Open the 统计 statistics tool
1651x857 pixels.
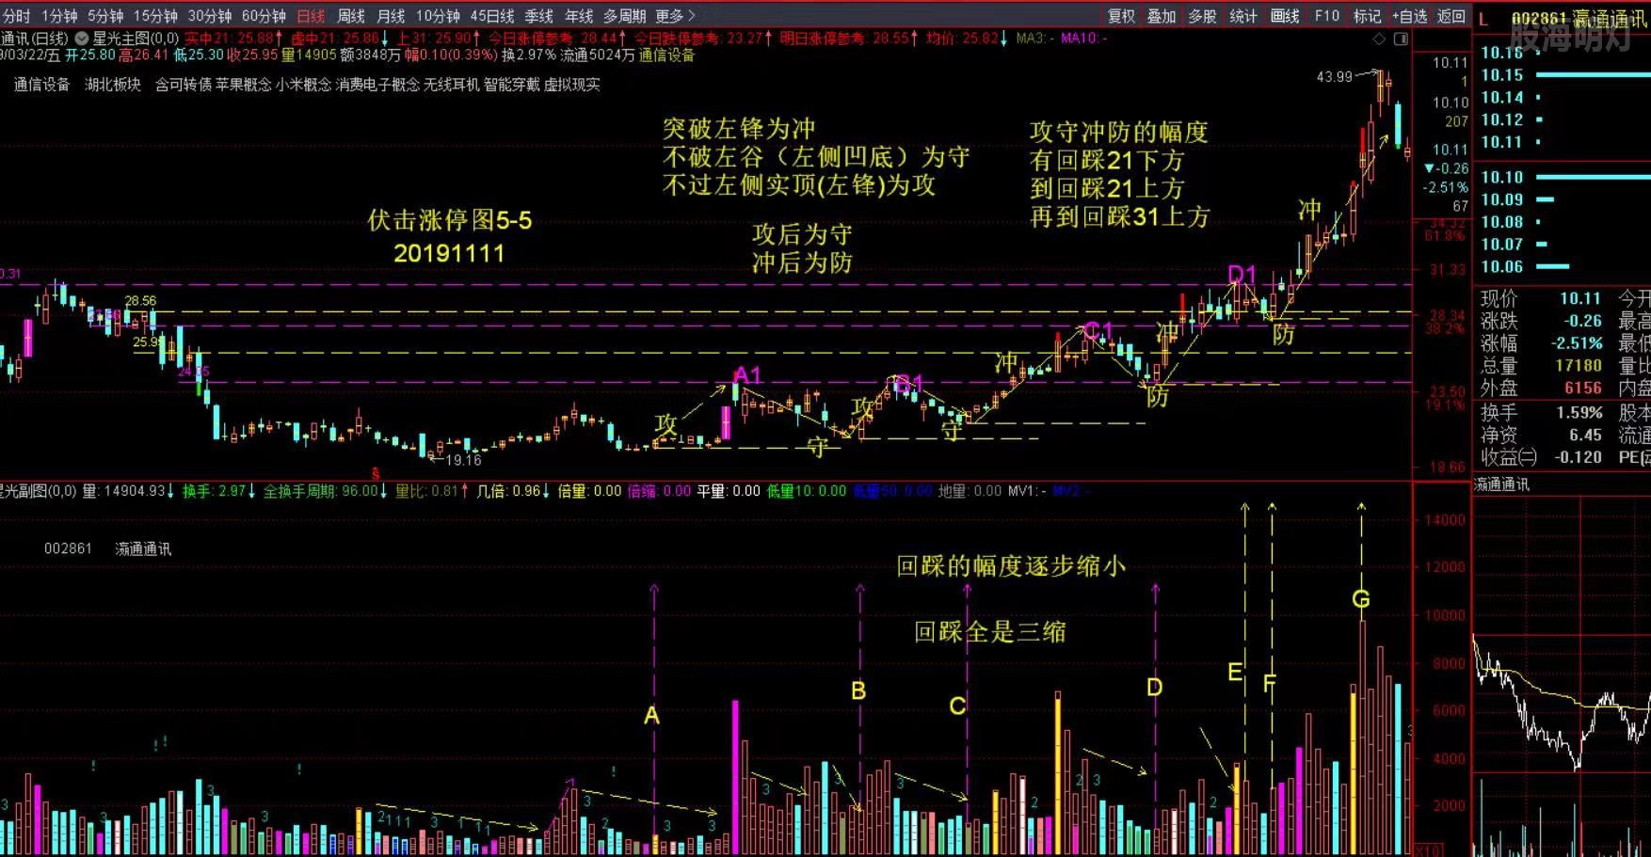(1243, 16)
